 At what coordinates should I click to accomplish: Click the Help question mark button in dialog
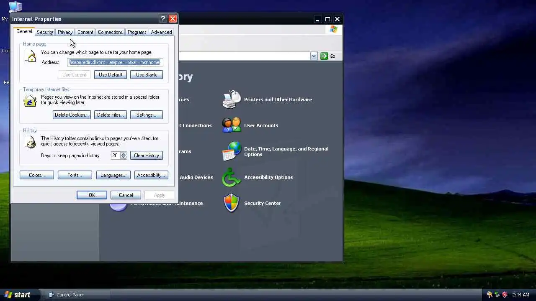(x=163, y=19)
